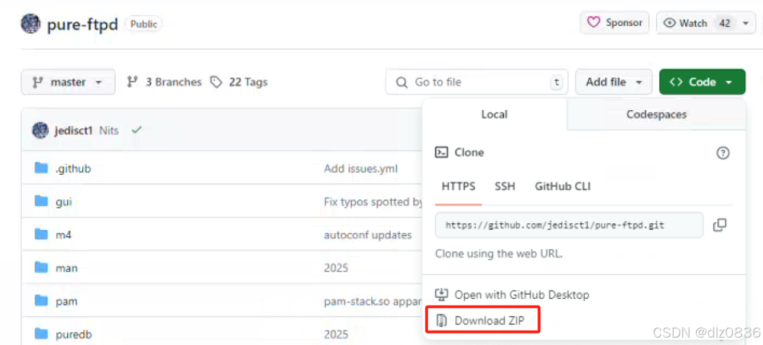
Task: Open the Add issues.yml commit message
Action: click(x=361, y=169)
